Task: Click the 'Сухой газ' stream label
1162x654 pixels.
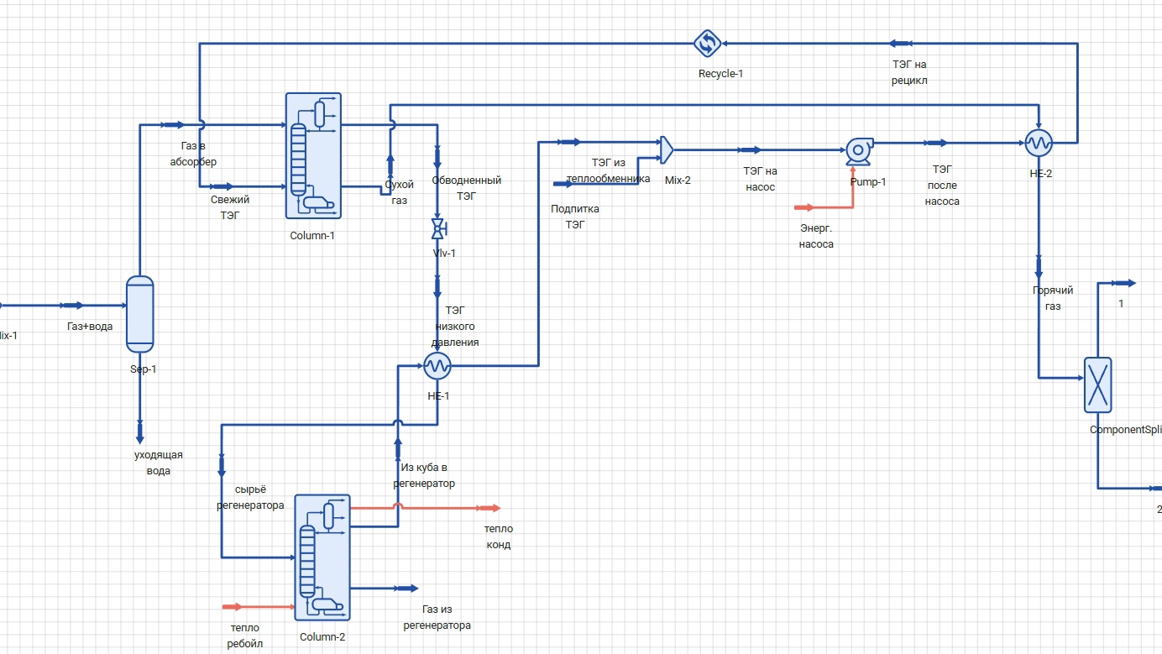Action: coord(400,192)
